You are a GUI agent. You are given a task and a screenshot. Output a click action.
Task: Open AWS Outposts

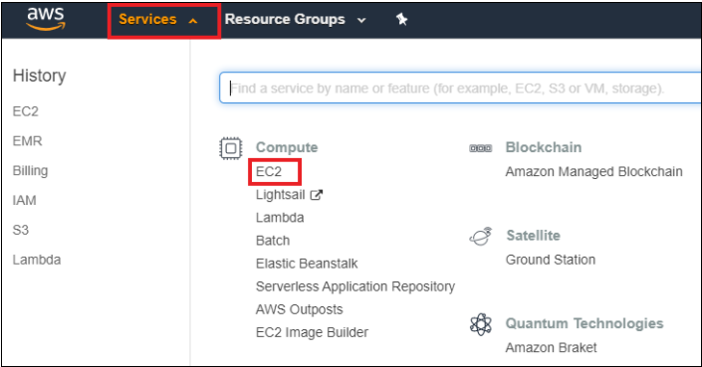pos(299,309)
